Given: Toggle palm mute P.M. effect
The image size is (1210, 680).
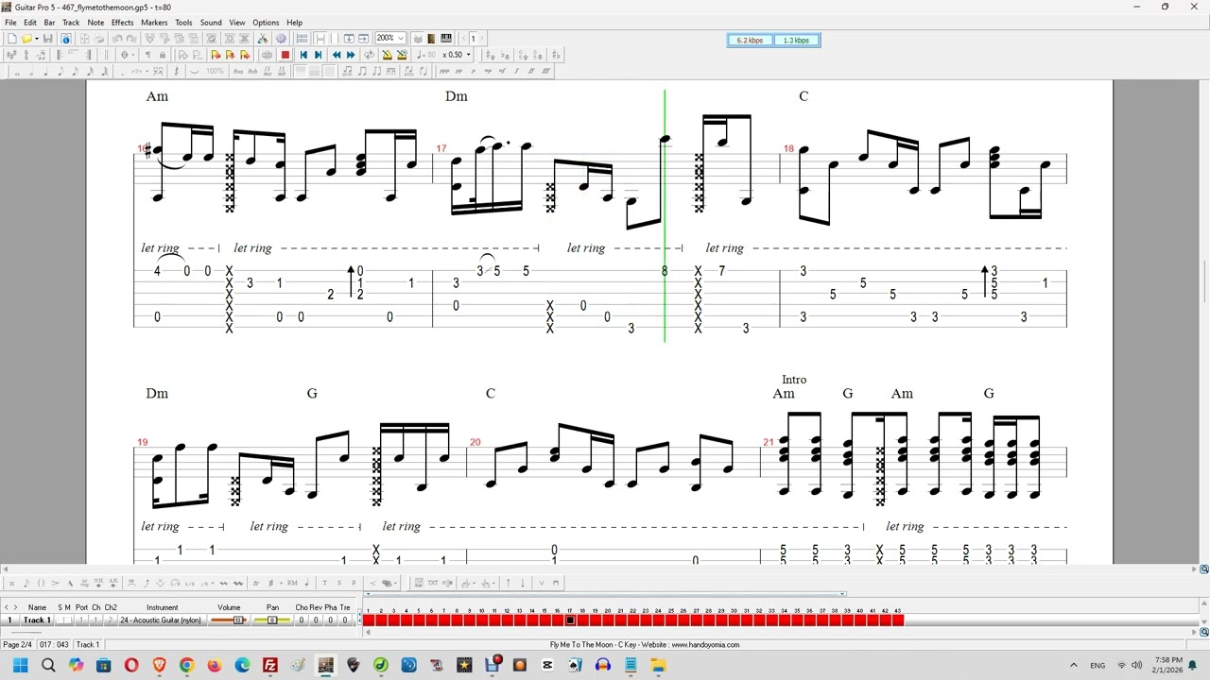Looking at the screenshot, I should click(x=292, y=583).
